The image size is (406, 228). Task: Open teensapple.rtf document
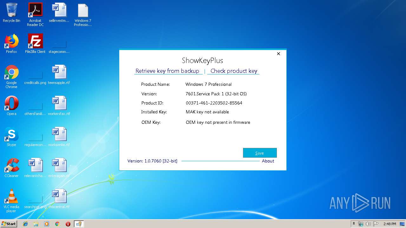pyautogui.click(x=59, y=75)
